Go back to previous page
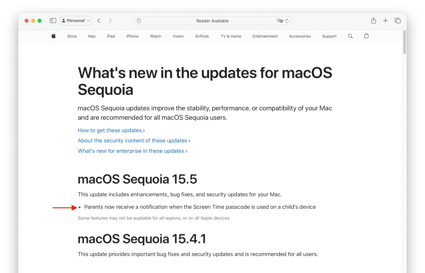This screenshot has height=273, width=425. click(99, 21)
